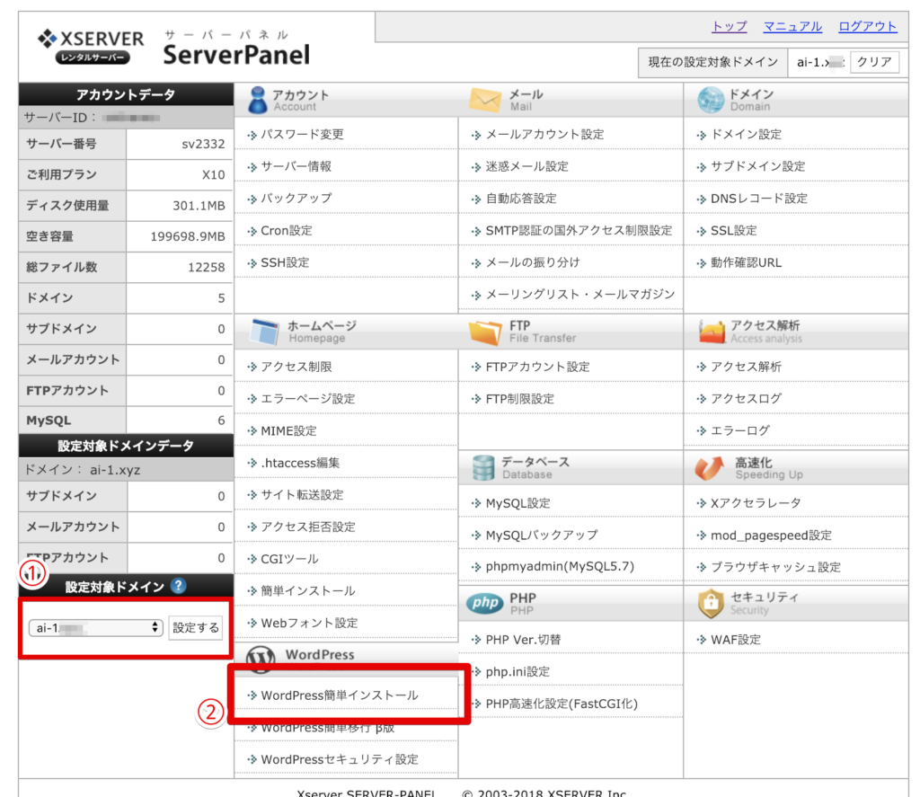The image size is (920, 797).
Task: Click the Security padlock icon
Action: pos(711,604)
